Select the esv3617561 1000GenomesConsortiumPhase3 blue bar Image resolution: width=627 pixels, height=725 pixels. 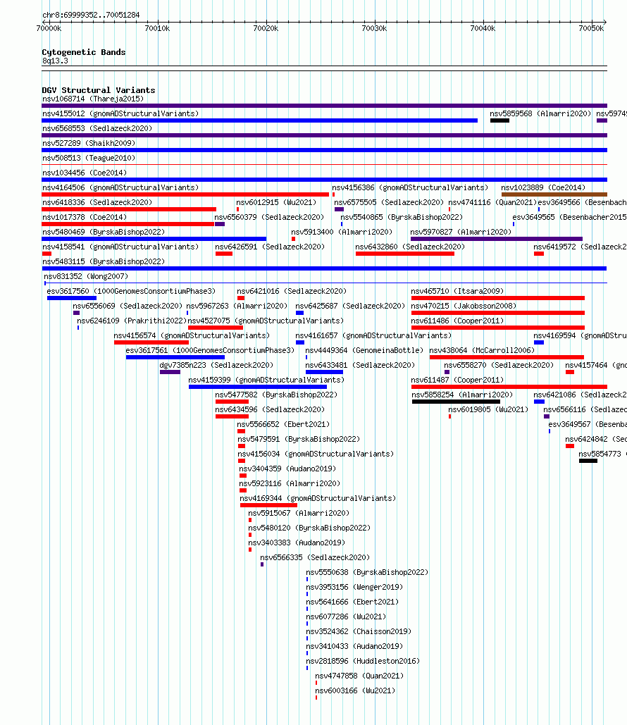[175, 357]
